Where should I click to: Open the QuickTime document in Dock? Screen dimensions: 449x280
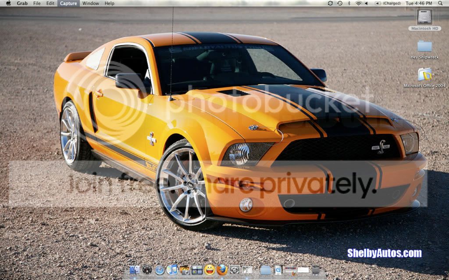click(x=278, y=270)
